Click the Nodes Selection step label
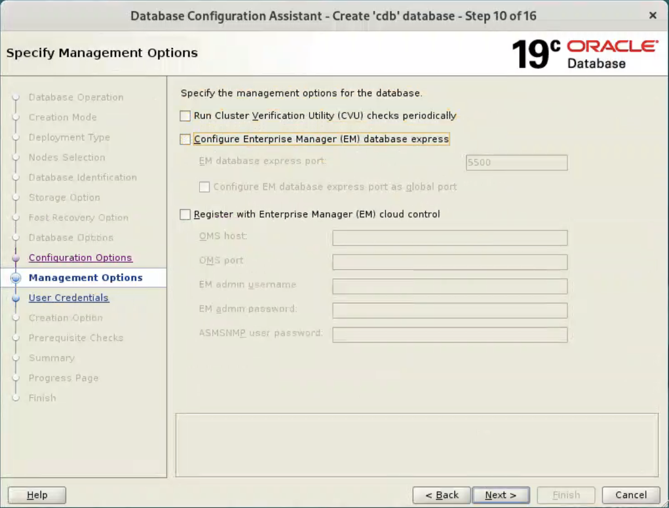The image size is (669, 508). pos(67,158)
